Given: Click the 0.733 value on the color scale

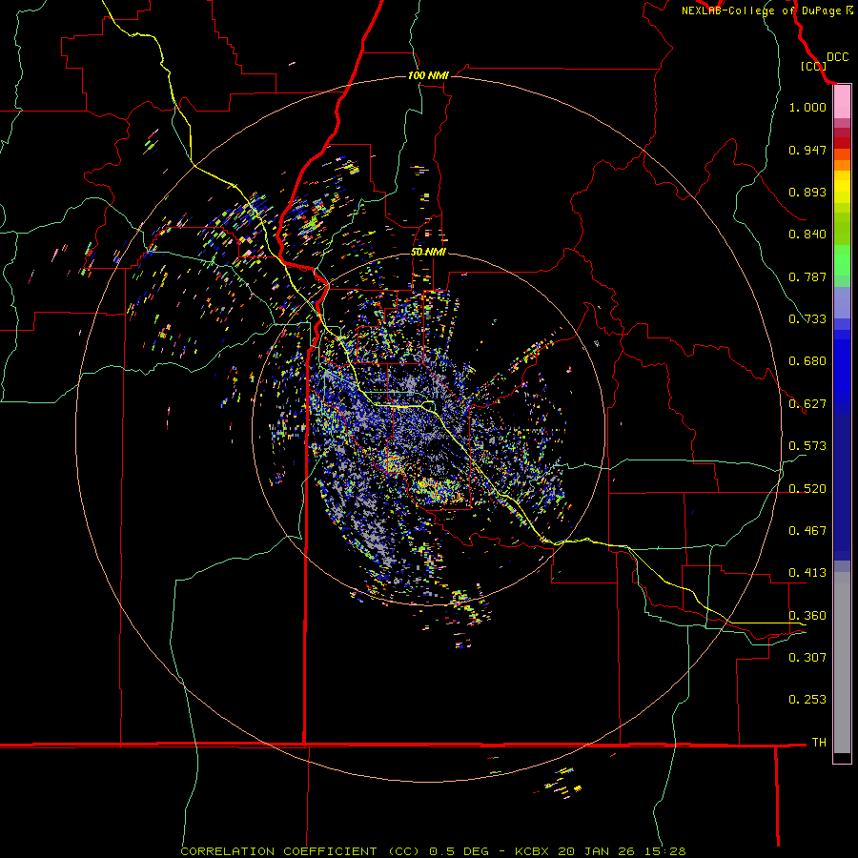Looking at the screenshot, I should [x=807, y=319].
